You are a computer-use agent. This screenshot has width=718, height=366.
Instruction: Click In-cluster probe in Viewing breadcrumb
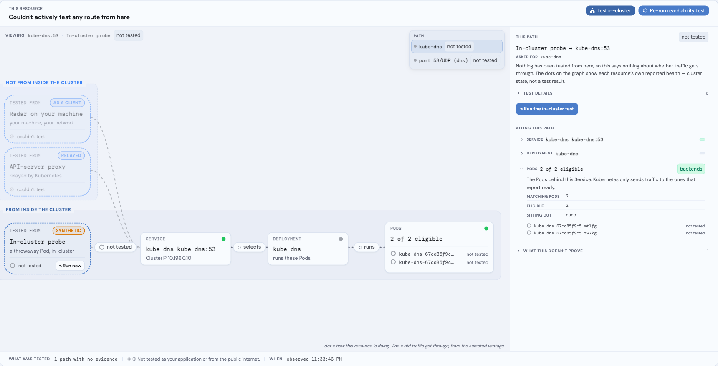tap(88, 36)
